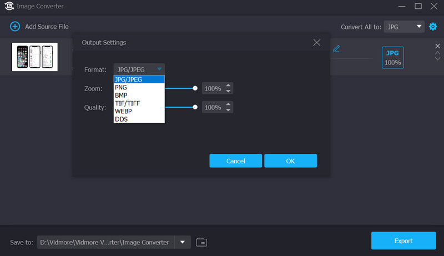444x256 pixels.
Task: Open the output folder icon
Action: 201,242
